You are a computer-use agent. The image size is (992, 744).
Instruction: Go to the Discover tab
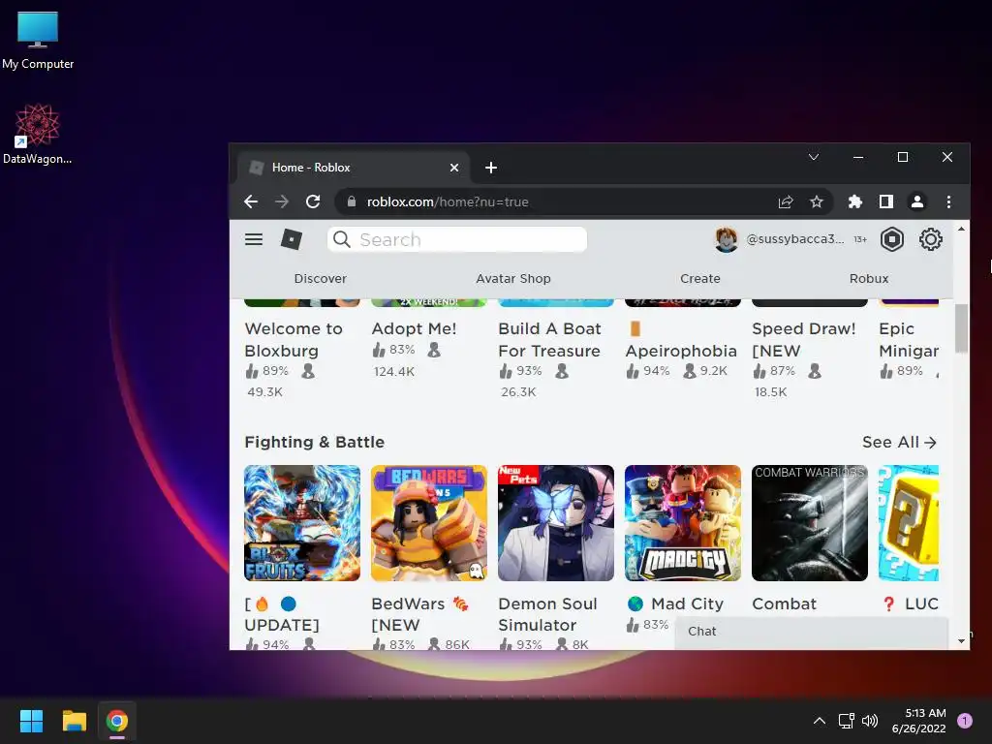pos(320,278)
